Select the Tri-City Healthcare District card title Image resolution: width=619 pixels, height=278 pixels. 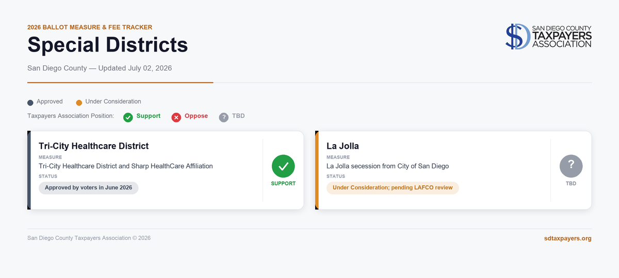93,146
